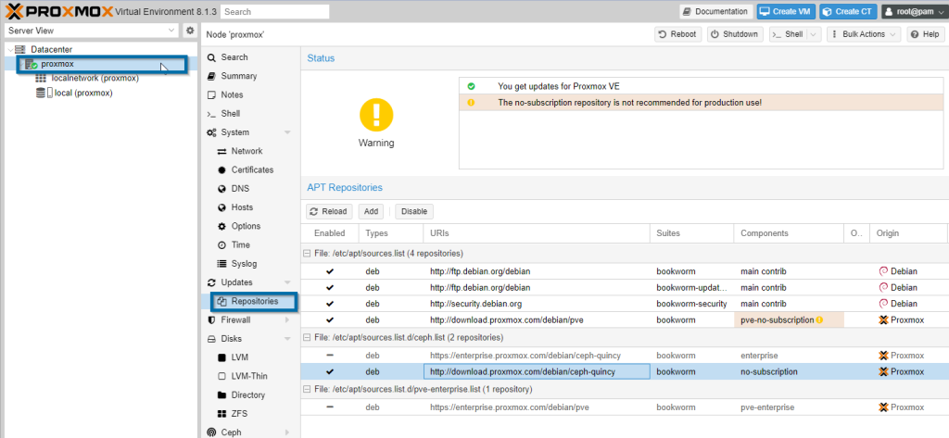
Task: Click the Reboot button
Action: [x=677, y=34]
